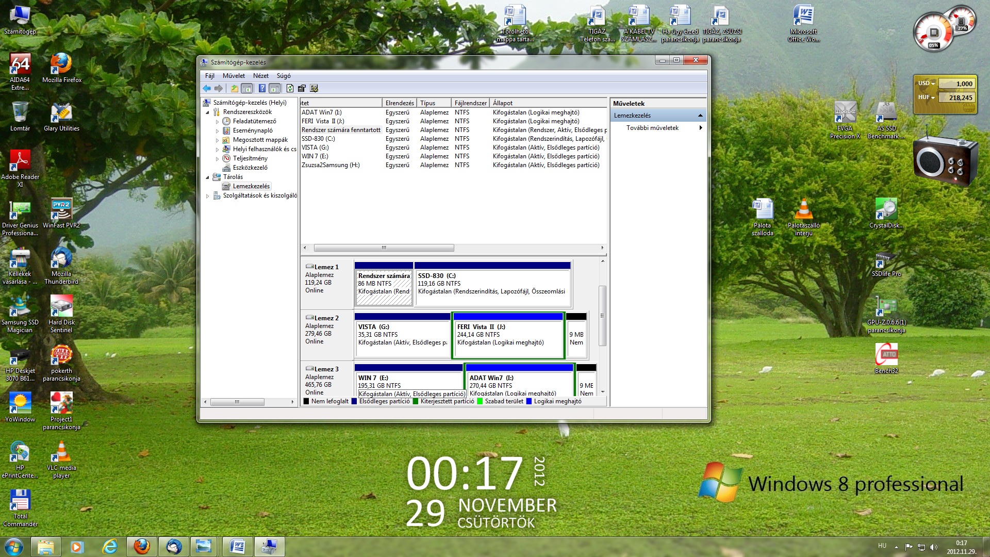Sort by the Állapot column header
990x557 pixels.
coord(549,103)
